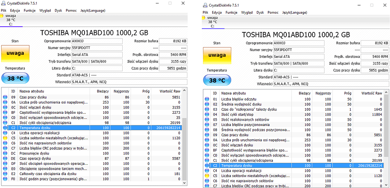Click Tryb transferu field in right window
Image resolution: width=390 pixels, height=188 pixels.
[299, 64]
